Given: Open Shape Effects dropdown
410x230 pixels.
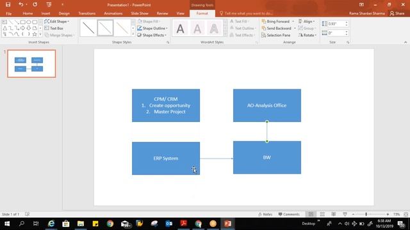Looking at the screenshot, I should [x=152, y=35].
